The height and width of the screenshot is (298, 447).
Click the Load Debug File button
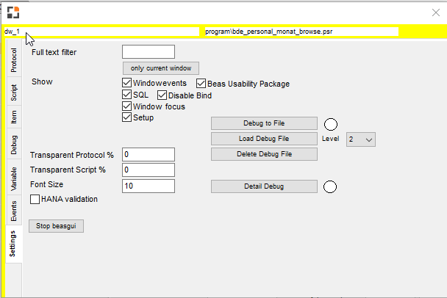(264, 139)
